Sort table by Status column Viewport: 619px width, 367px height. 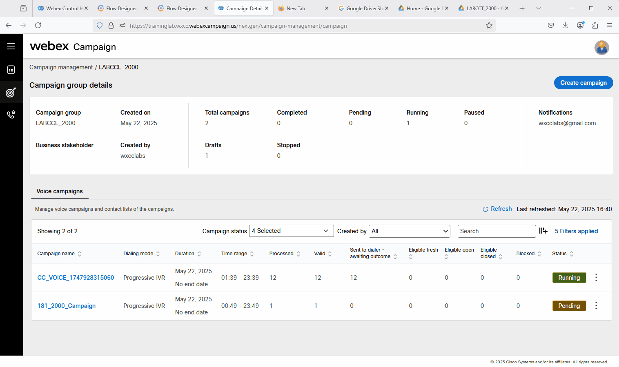point(572,254)
